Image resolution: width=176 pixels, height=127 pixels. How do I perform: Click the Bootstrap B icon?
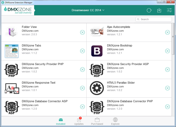click(97, 51)
